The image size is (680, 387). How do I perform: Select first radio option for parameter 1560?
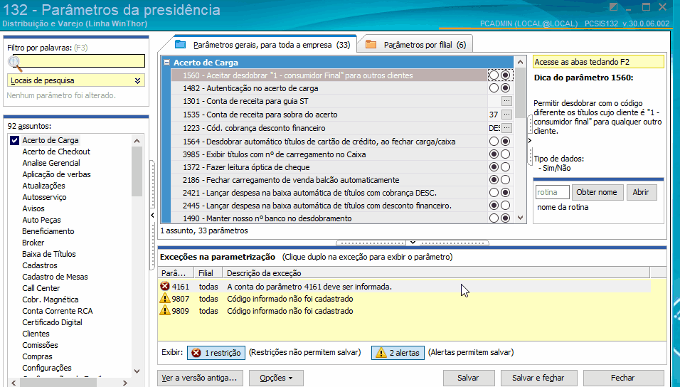click(494, 75)
